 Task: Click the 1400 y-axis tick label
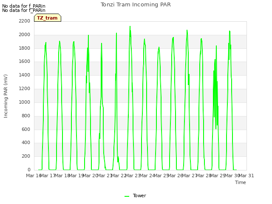click(x=25, y=75)
